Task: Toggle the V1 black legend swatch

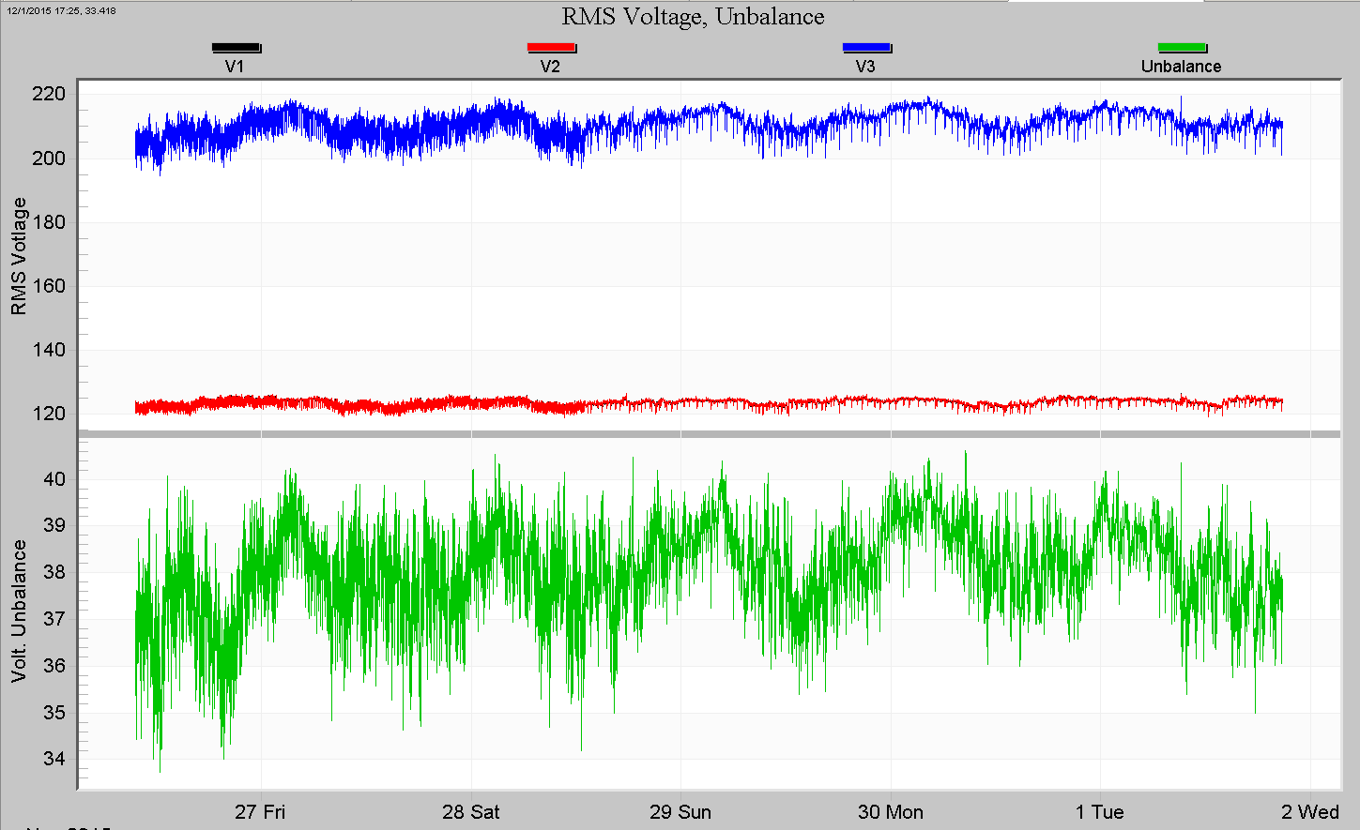Action: [x=237, y=45]
